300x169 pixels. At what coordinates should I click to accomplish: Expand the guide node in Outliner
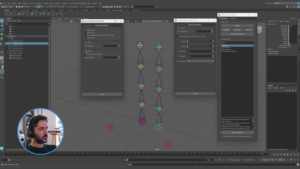click(8, 36)
